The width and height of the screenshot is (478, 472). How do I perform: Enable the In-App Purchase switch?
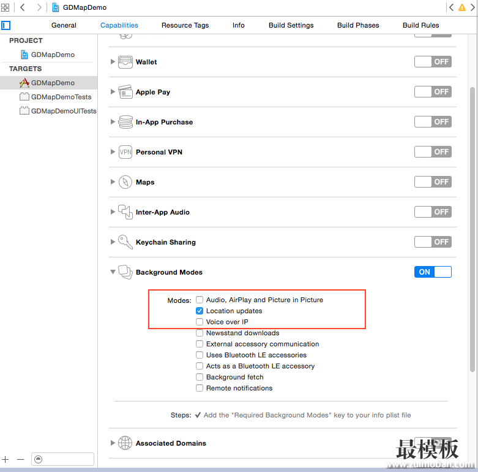pos(433,122)
